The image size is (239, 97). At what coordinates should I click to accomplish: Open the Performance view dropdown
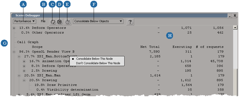click(24, 21)
